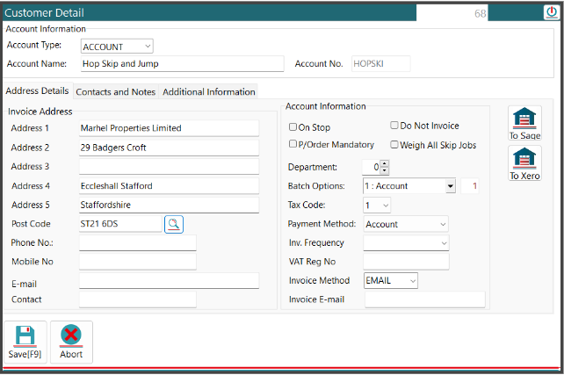Image resolution: width=564 pixels, height=375 pixels.
Task: Click the power icon in title bar
Action: [x=551, y=12]
